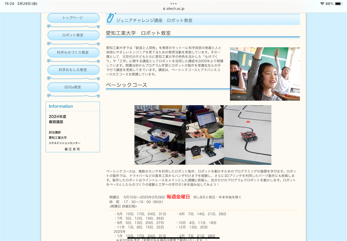The width and height of the screenshot is (347, 241).
Task: Click the paperclip icon in the page header
Action: click(110, 18)
